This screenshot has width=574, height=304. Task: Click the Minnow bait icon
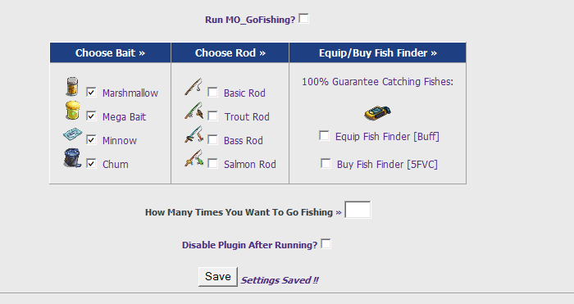tap(73, 134)
